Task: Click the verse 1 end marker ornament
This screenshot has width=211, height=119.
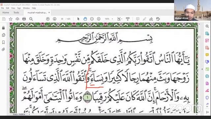Action: (87, 97)
